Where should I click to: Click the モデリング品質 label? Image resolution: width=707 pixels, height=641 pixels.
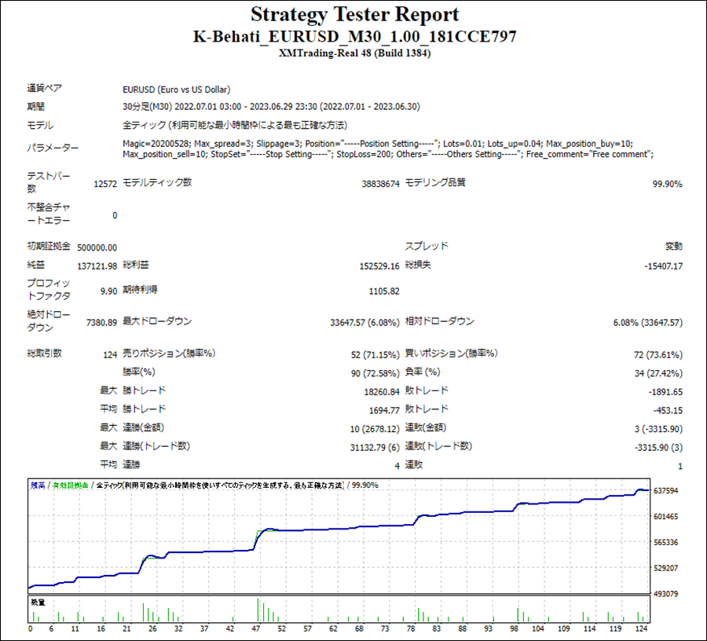point(435,182)
